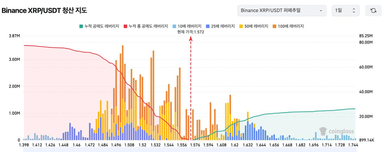Click the orange 100배 legend swatch

pos(274,26)
